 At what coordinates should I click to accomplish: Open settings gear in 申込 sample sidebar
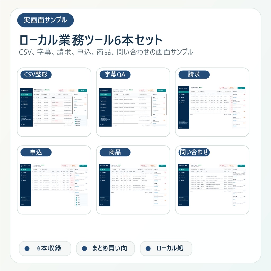point(21,205)
